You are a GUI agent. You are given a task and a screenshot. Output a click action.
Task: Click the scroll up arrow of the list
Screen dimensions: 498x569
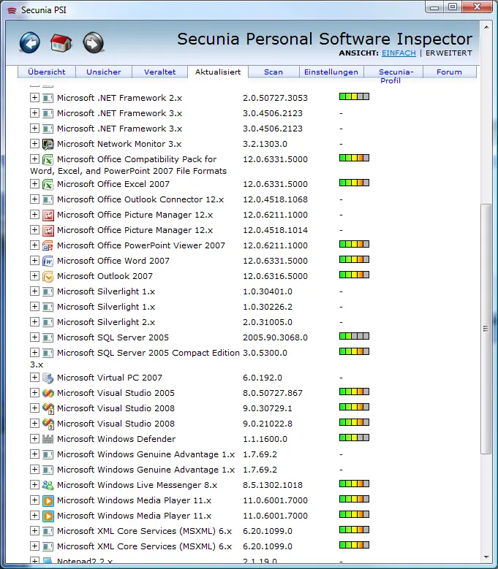coord(486,27)
